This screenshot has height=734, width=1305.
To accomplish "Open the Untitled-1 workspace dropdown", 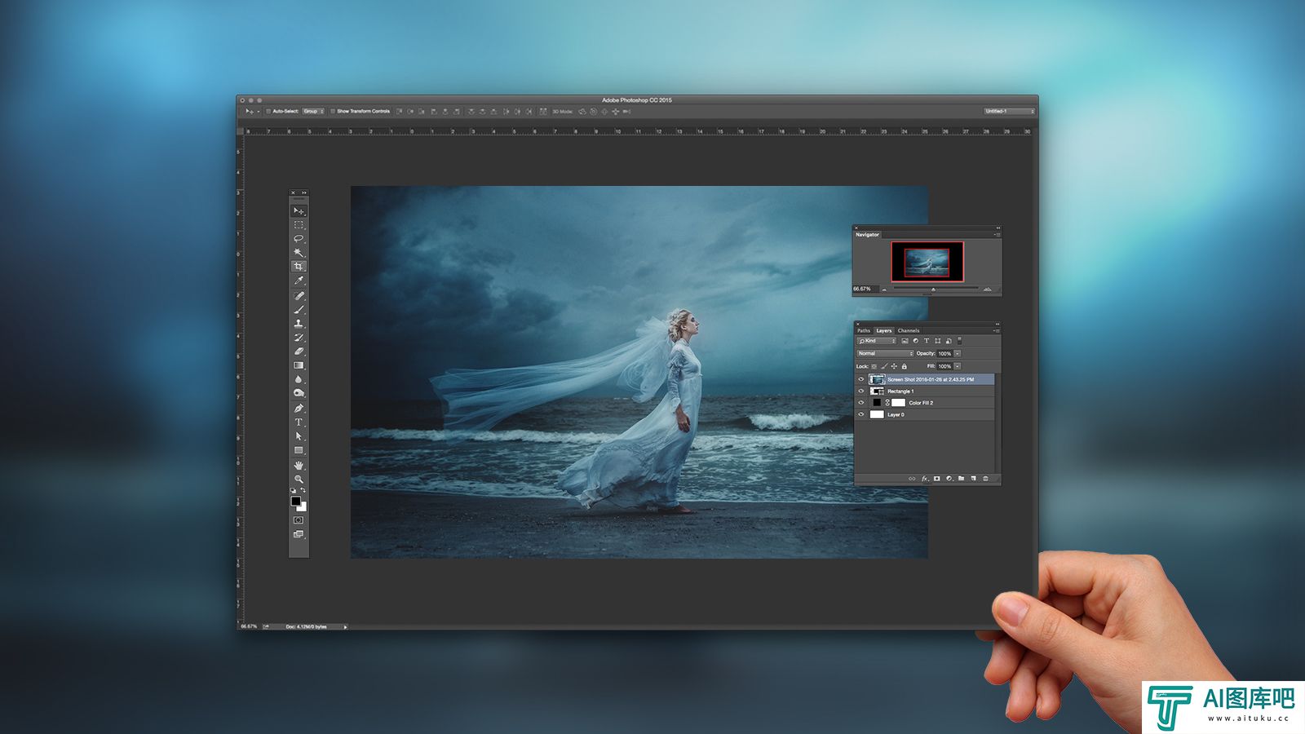I will tap(1010, 111).
